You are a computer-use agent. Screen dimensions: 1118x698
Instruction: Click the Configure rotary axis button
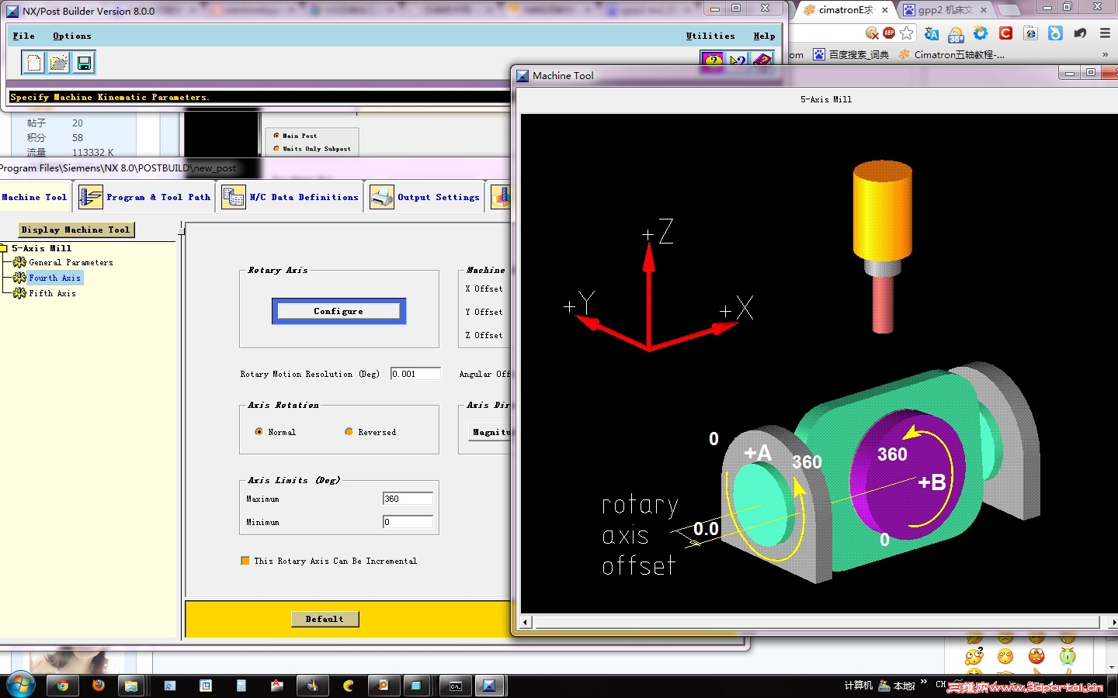pyautogui.click(x=339, y=311)
